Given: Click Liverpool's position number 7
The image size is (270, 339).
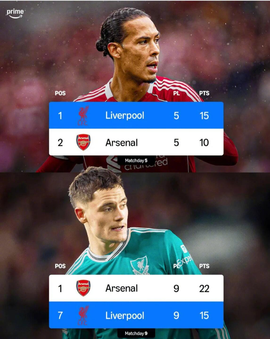Looking at the screenshot, I should (60, 315).
